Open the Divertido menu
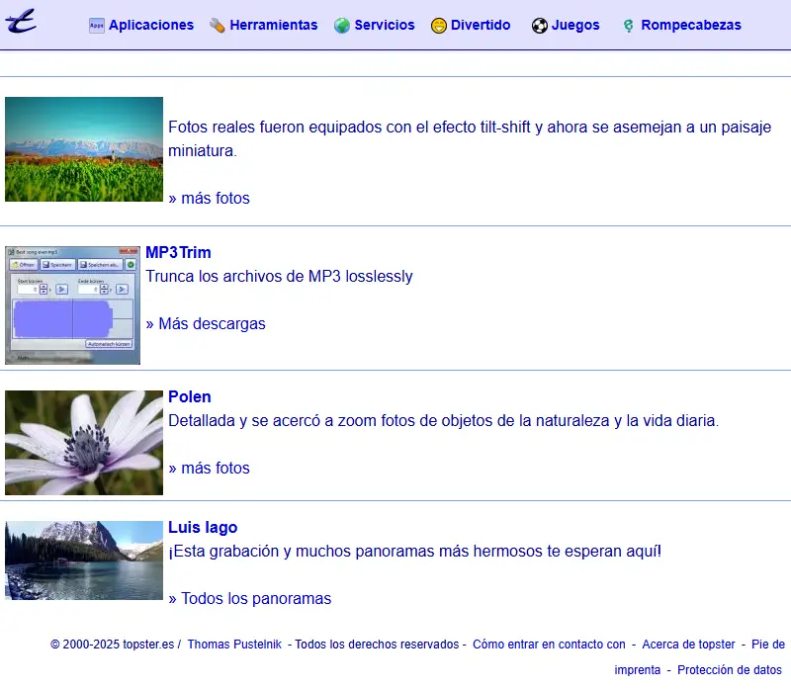The width and height of the screenshot is (791, 689). (481, 25)
